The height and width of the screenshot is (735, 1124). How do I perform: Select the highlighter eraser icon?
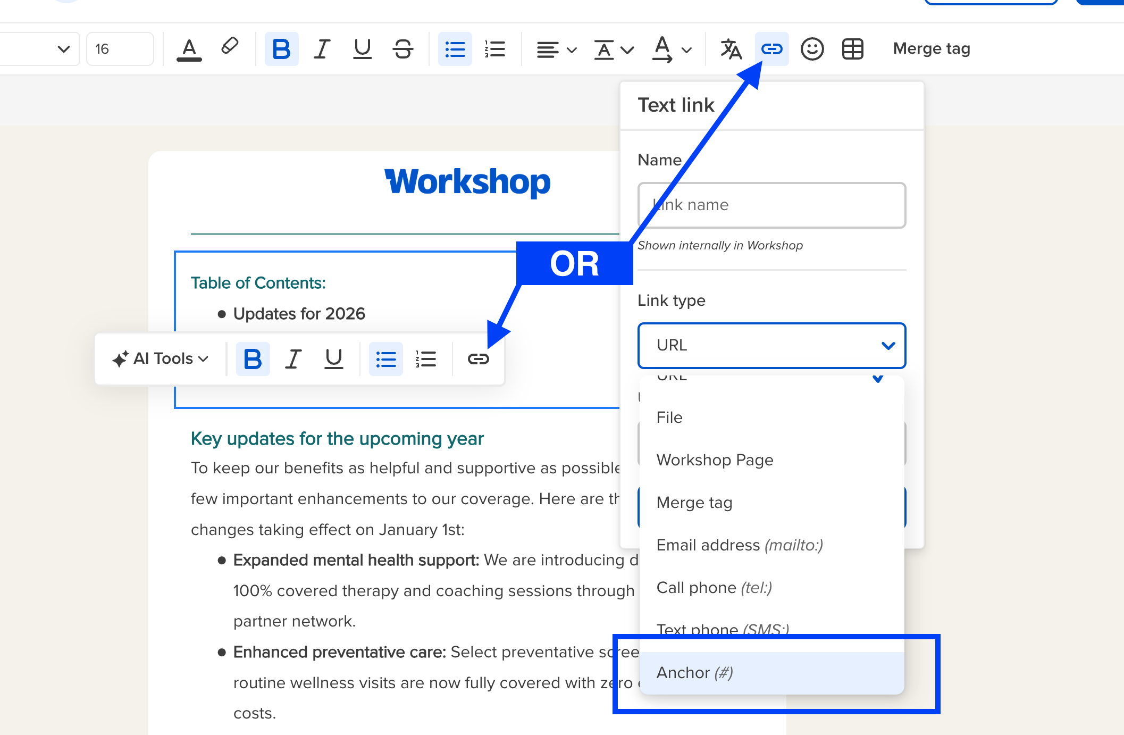pyautogui.click(x=230, y=46)
